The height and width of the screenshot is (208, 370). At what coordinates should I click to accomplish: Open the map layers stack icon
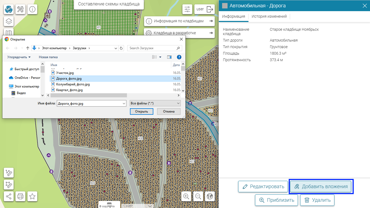click(x=9, y=21)
